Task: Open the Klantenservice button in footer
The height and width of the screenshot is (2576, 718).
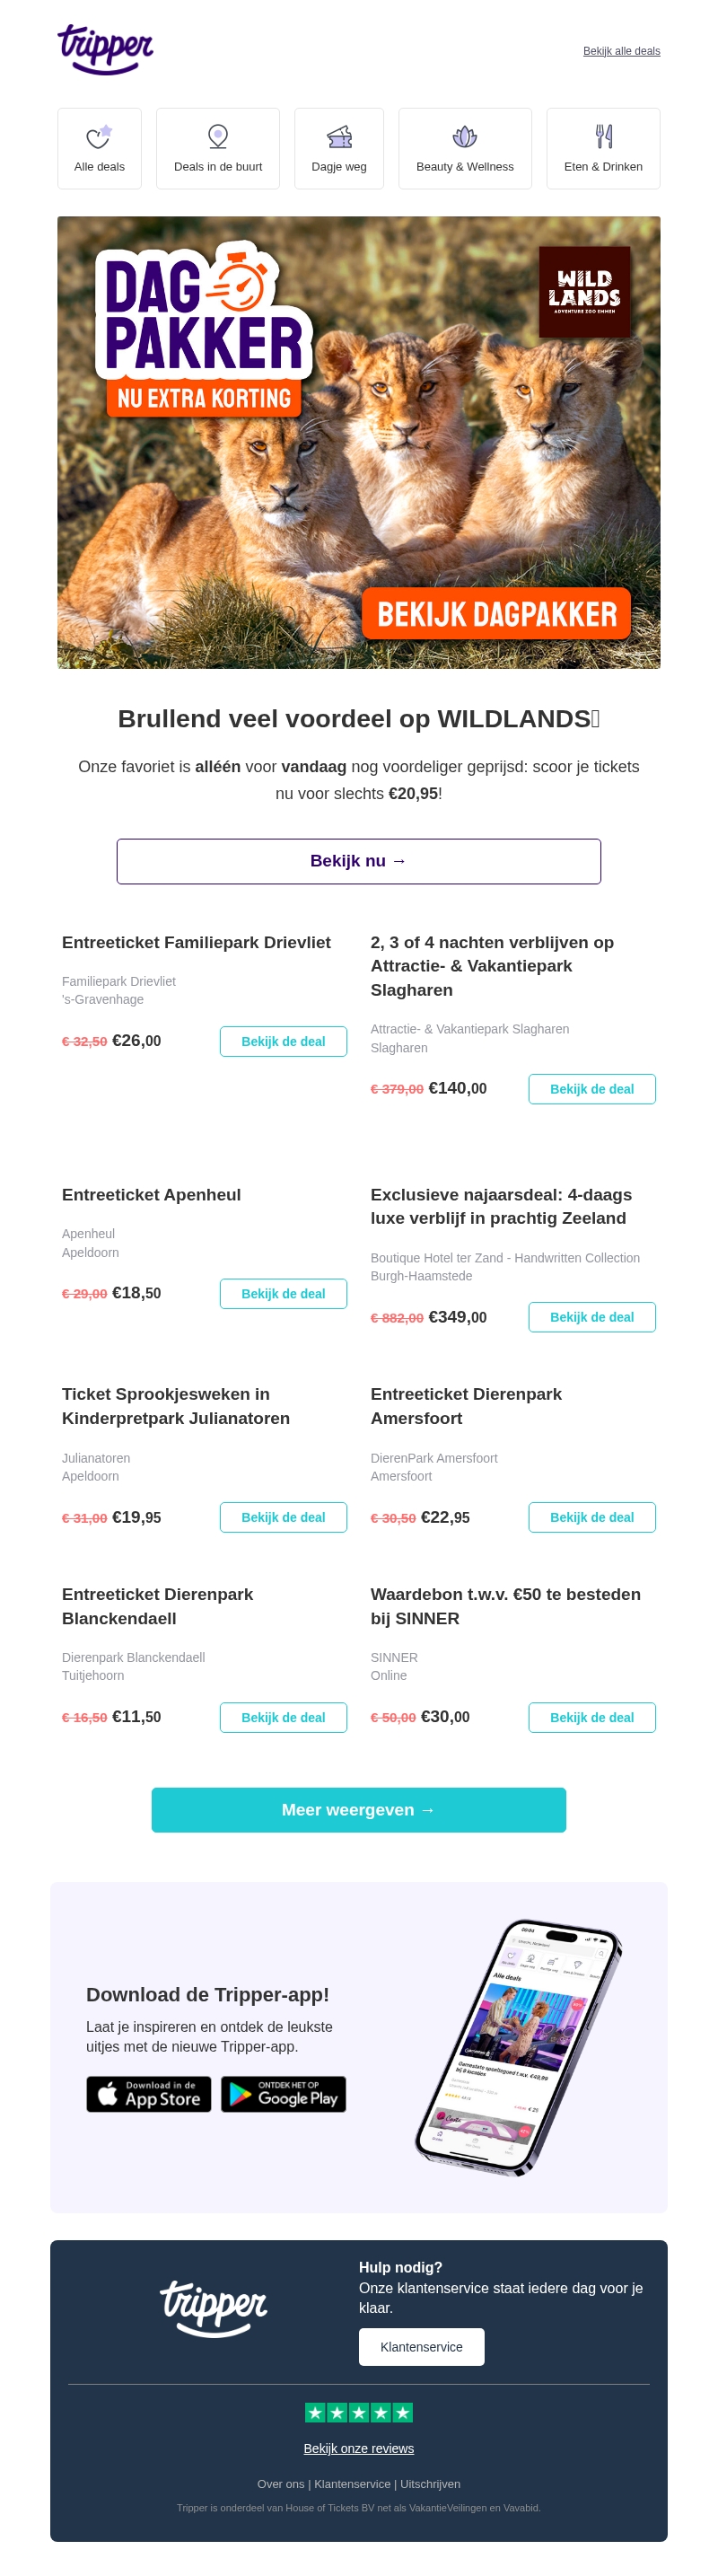Action: click(421, 2347)
